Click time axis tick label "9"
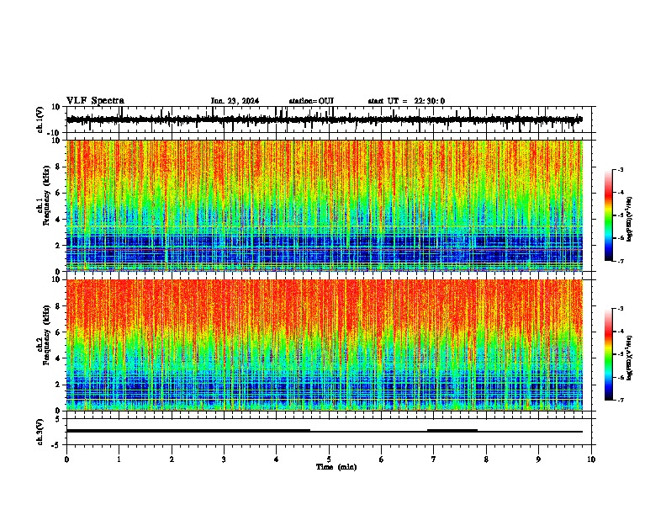Viewport: 666px width, 515px height. 538,459
